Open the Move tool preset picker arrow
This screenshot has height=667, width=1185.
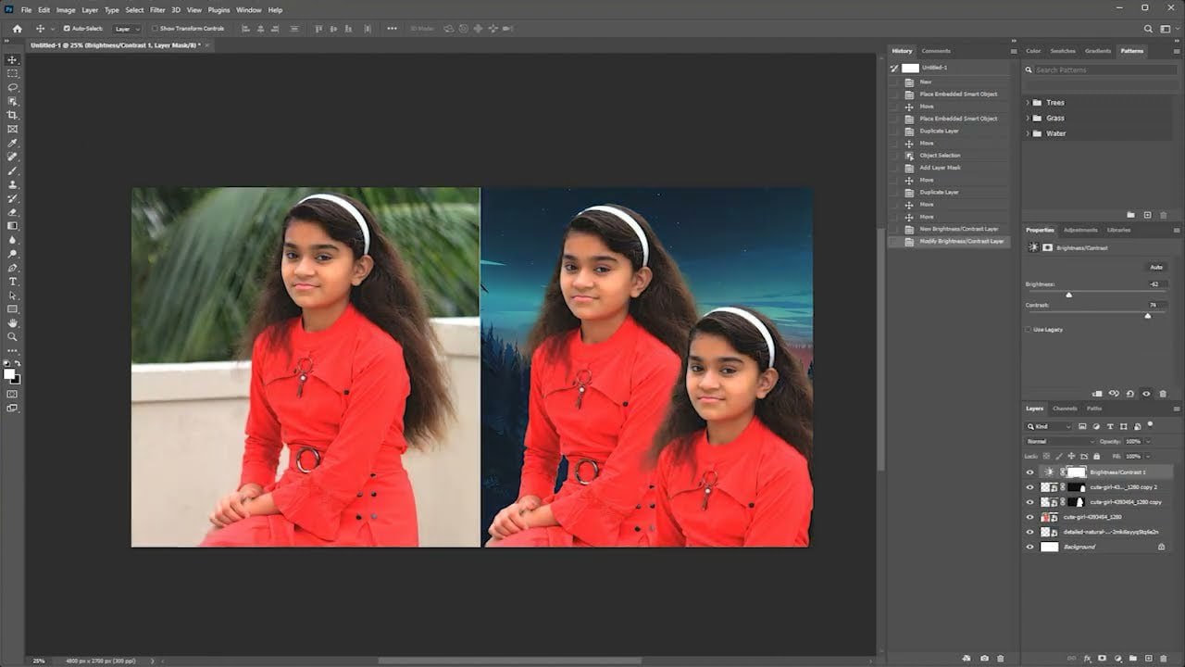pyautogui.click(x=53, y=29)
